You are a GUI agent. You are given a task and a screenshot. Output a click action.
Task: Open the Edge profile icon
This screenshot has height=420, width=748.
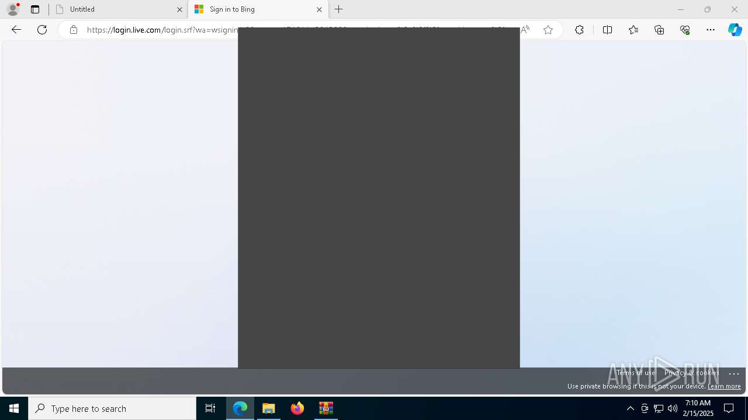pyautogui.click(x=13, y=9)
